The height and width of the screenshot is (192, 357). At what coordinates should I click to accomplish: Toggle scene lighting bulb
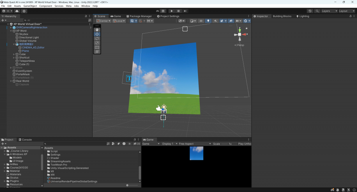coord(208,21)
